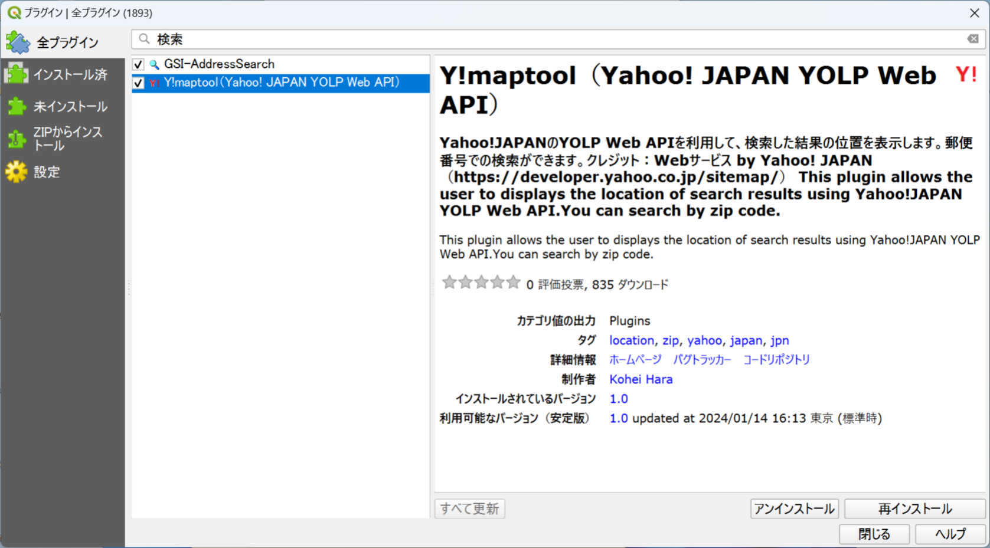Click the jpn tag link
This screenshot has width=990, height=548.
point(779,340)
